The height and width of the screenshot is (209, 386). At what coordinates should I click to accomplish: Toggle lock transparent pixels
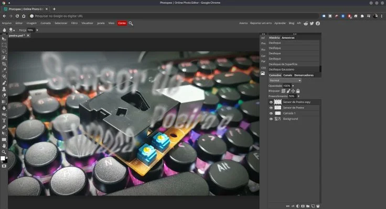283,91
